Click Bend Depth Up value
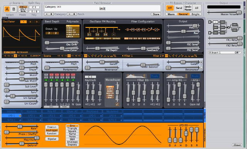The image size is (247, 149). [x=56, y=33]
